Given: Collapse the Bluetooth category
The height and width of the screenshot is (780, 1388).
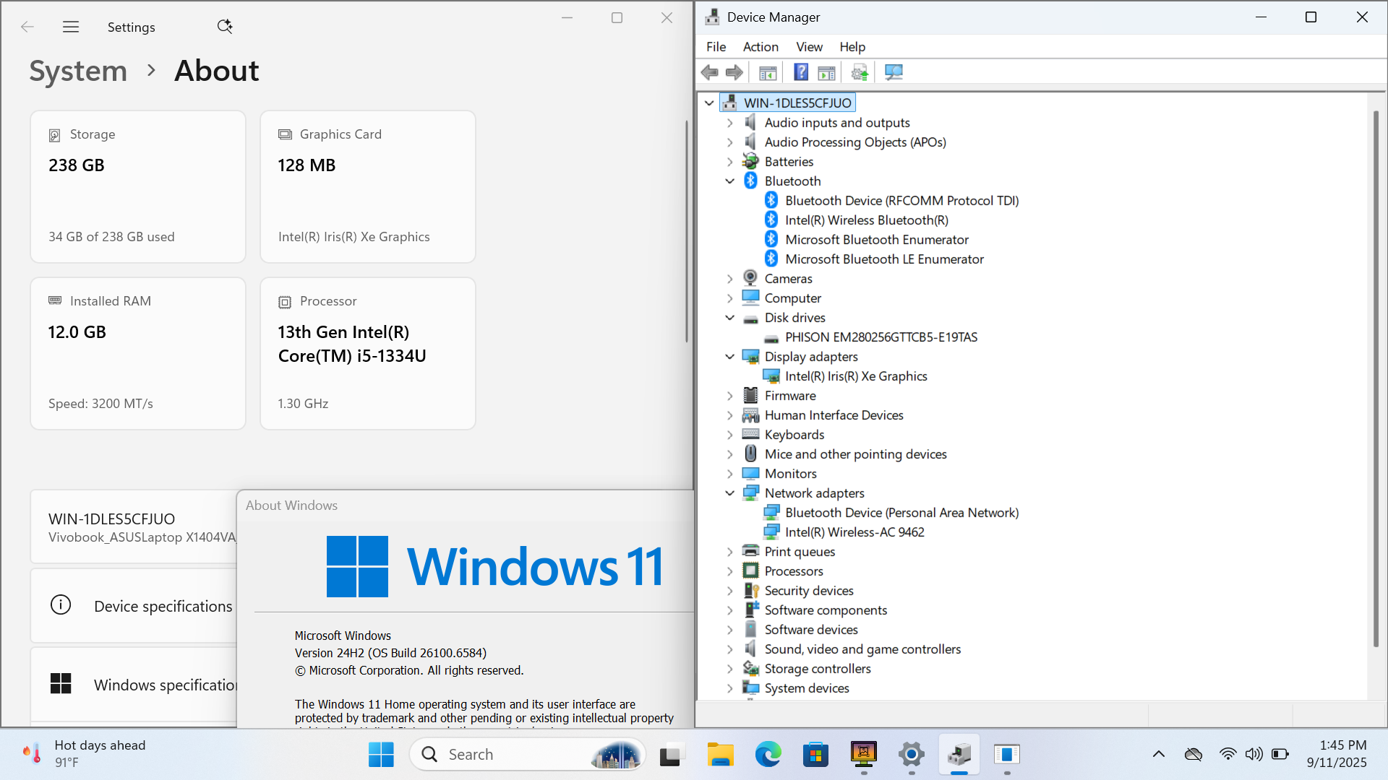Looking at the screenshot, I should pos(729,181).
